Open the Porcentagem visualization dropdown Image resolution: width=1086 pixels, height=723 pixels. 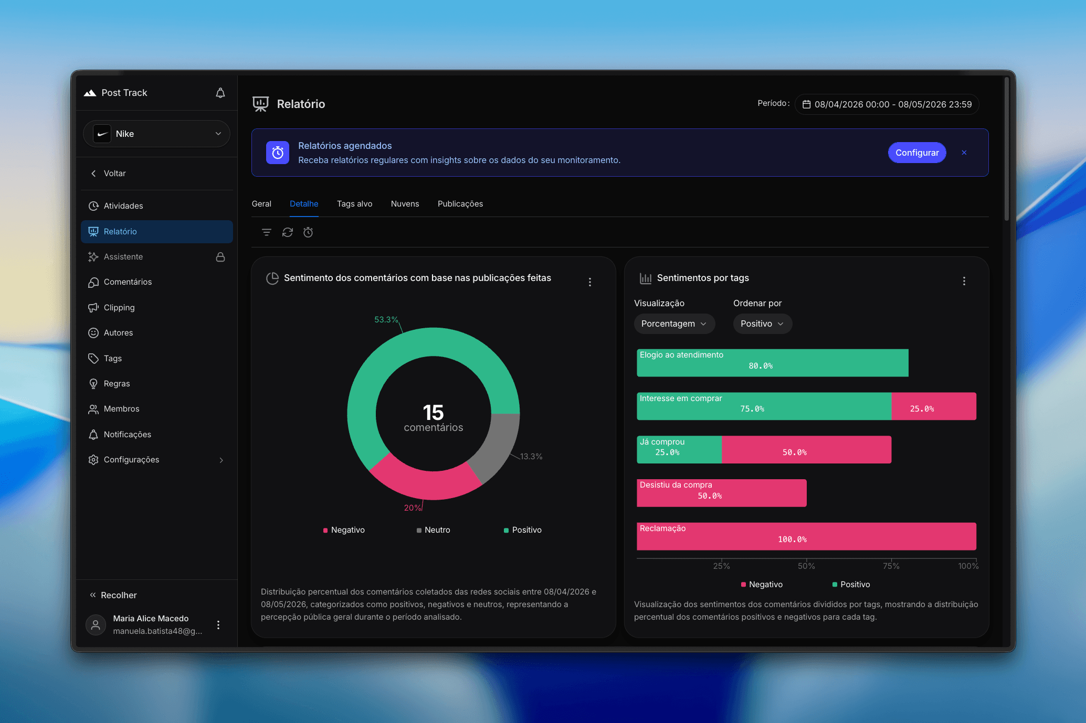point(674,324)
